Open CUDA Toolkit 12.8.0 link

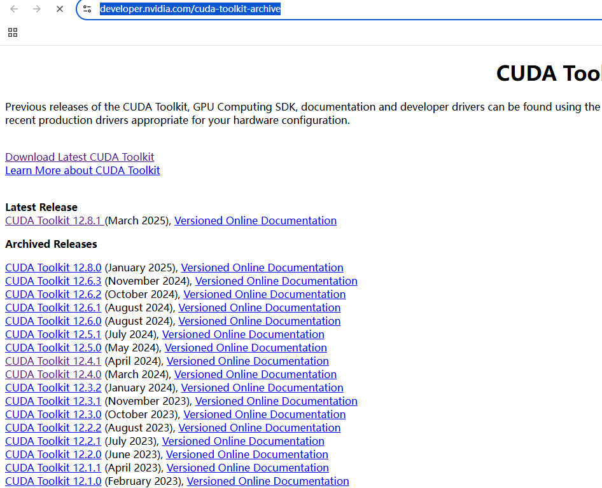53,268
